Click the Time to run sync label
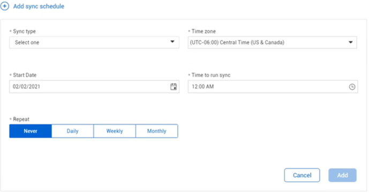The height and width of the screenshot is (193, 369). (x=211, y=75)
